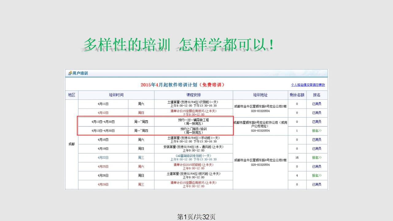This screenshot has height=221, width=393.
Task: Click the 报名 column header
Action: pyautogui.click(x=317, y=95)
